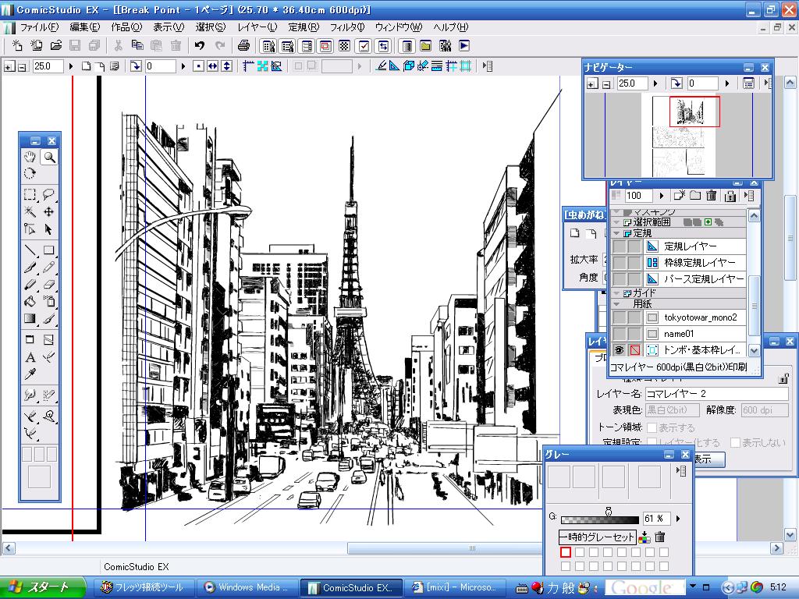Click the canvas horizontal scrollbar thumb

click(x=444, y=548)
